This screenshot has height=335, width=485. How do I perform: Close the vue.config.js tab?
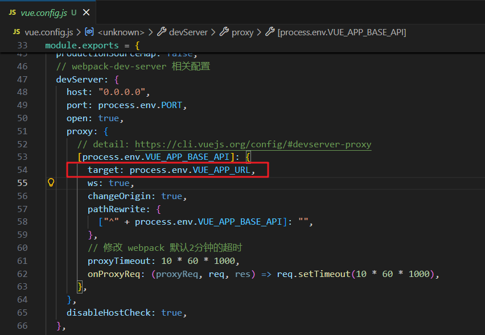pyautogui.click(x=87, y=13)
